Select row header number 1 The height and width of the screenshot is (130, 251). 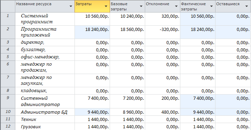pyautogui.click(x=8, y=19)
